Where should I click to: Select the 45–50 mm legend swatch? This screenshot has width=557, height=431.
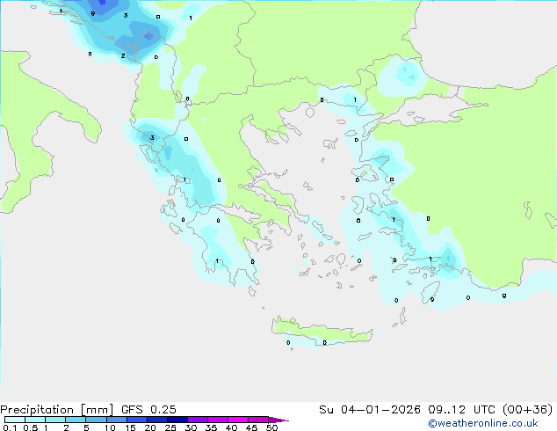click(x=258, y=420)
